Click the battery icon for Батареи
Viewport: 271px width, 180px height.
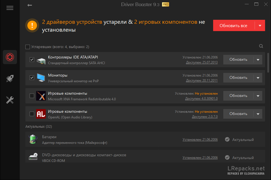point(33,139)
